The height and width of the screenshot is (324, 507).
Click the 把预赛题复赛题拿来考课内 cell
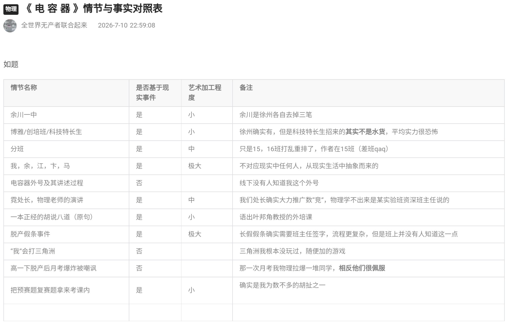coord(66,290)
